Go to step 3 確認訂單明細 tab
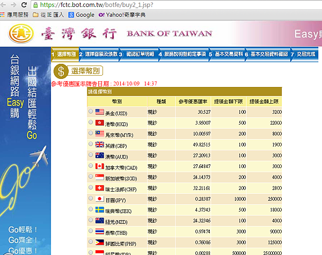 pos(138,54)
